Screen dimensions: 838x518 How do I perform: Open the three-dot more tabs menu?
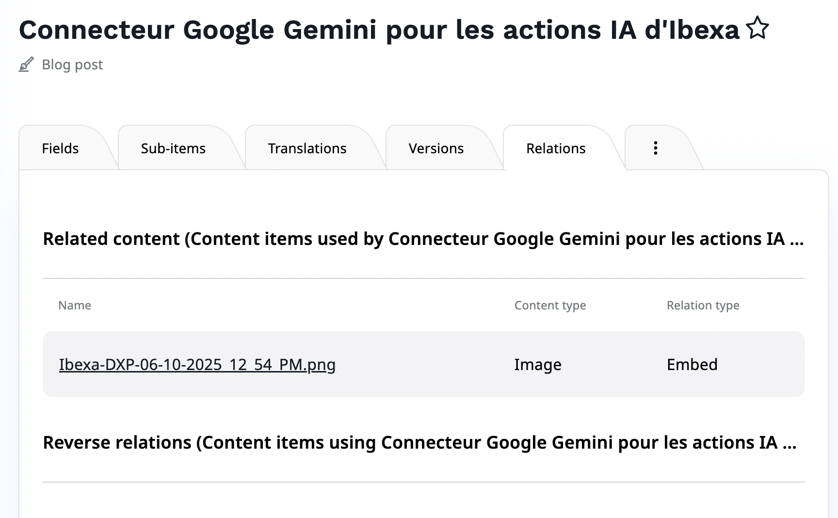(656, 148)
